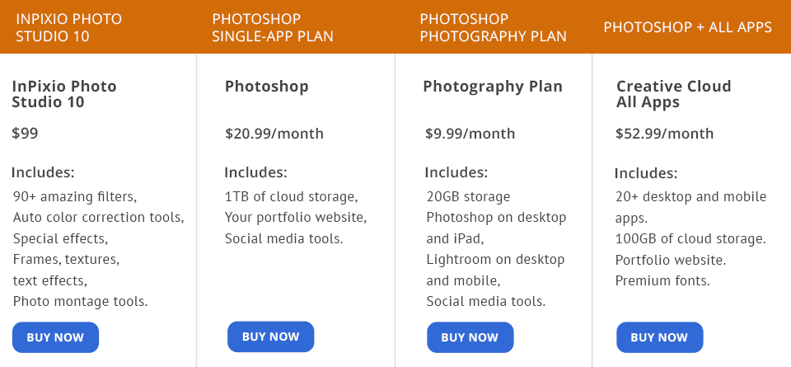
Task: Click the bold Photoshop plan title
Action: [266, 87]
